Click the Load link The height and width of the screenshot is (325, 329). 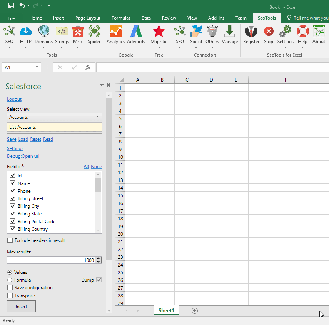pos(23,139)
